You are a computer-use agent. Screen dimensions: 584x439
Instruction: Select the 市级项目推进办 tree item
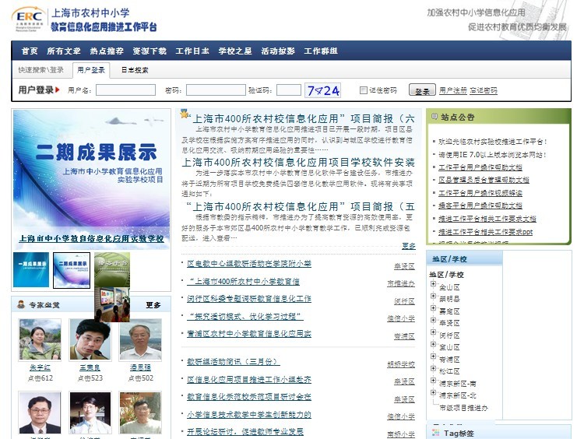point(463,407)
